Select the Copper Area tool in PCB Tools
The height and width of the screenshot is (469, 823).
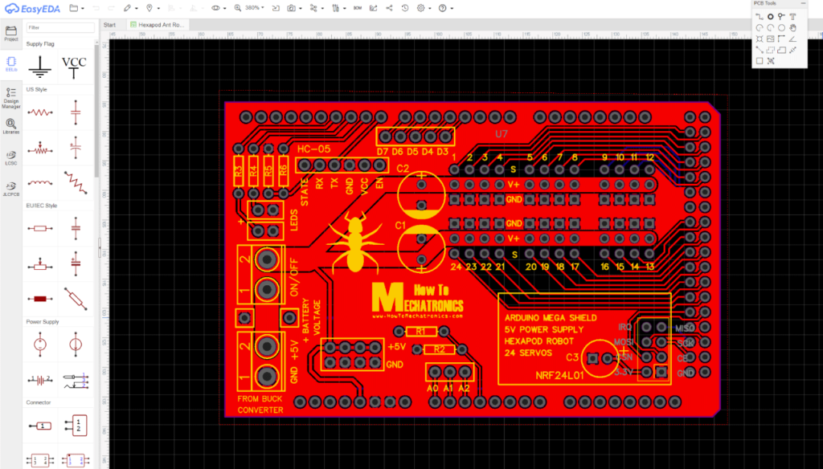(770, 49)
